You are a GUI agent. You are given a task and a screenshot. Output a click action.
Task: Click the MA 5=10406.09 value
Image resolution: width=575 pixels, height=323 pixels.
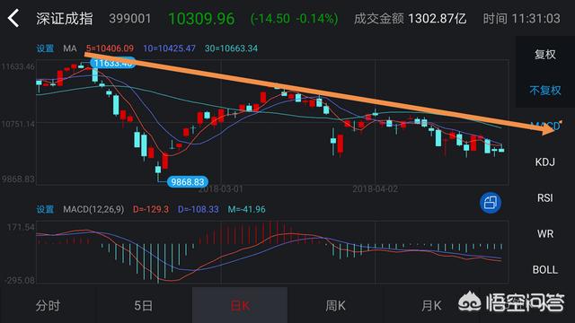pyautogui.click(x=110, y=48)
